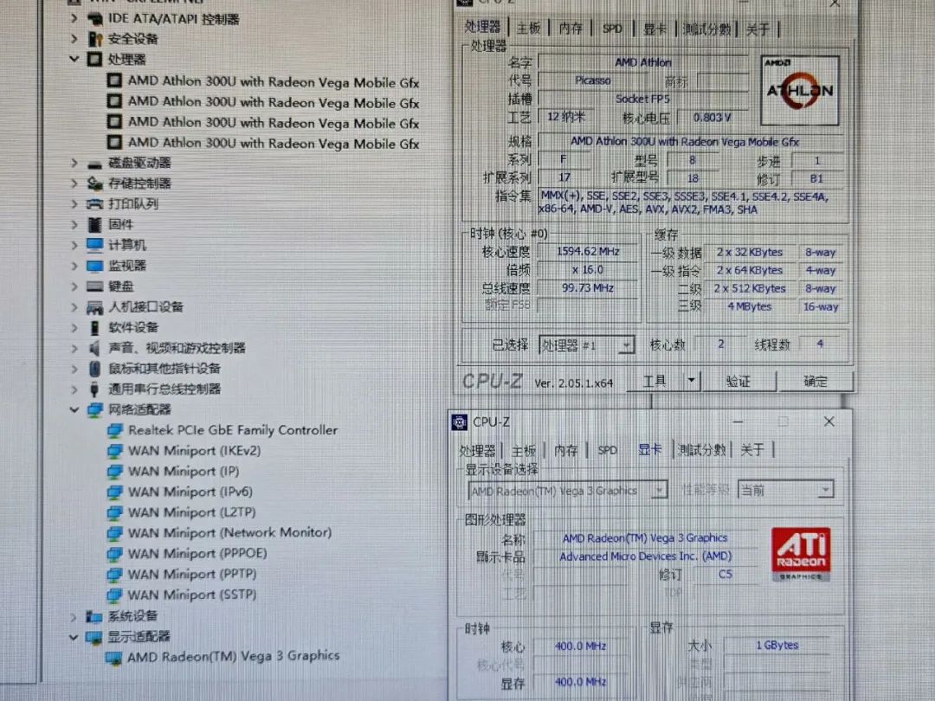Image resolution: width=935 pixels, height=701 pixels.
Task: Select WAN Miniport (IPv6) entry
Action: coord(190,492)
